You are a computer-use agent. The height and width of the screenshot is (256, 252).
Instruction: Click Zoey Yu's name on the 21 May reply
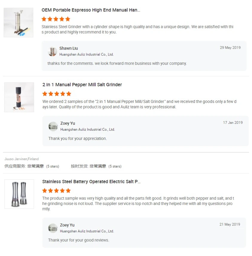tap(67, 225)
